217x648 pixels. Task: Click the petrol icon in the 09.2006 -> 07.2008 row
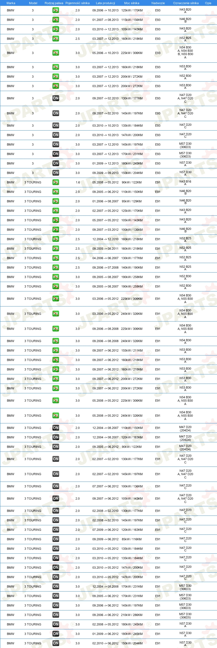tap(55, 267)
